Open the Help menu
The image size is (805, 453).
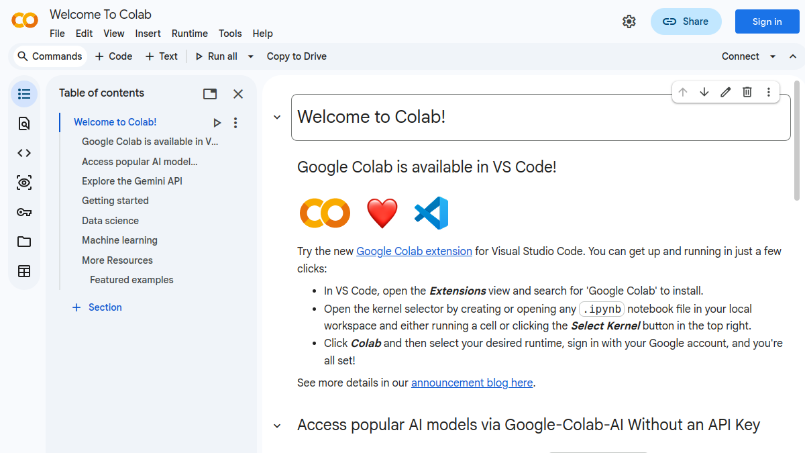coord(263,34)
